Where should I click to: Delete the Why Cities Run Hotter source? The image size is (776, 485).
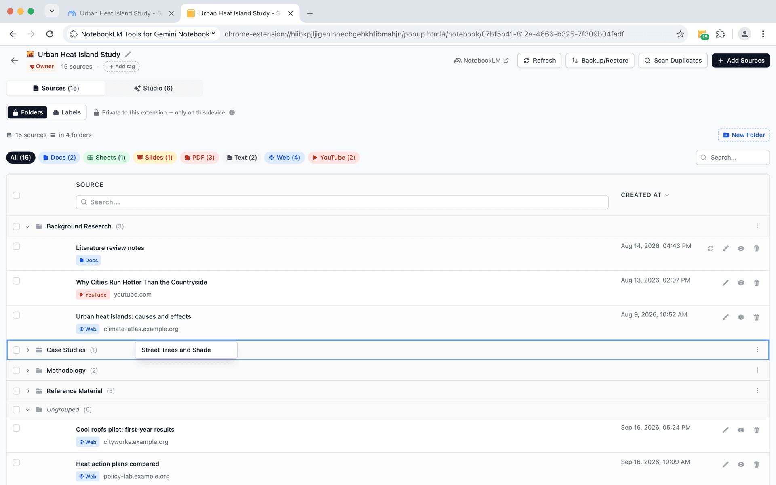(x=756, y=283)
